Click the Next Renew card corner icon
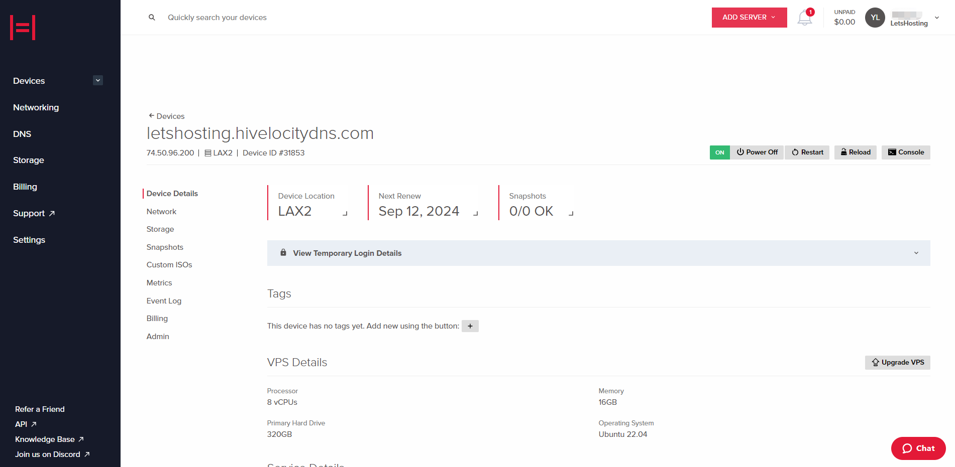Viewport: 955px width, 467px height. (476, 213)
